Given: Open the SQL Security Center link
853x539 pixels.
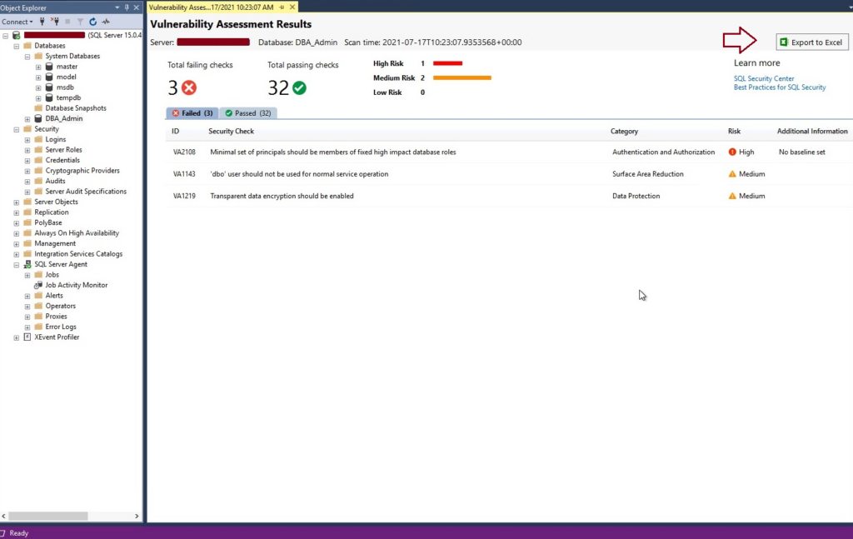Looking at the screenshot, I should point(763,78).
